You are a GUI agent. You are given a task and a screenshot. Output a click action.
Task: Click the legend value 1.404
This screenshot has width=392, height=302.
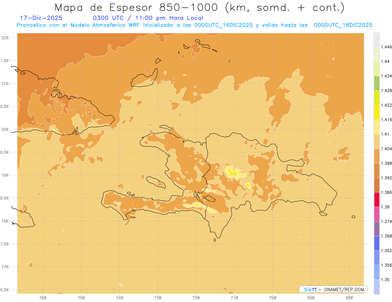click(386, 149)
